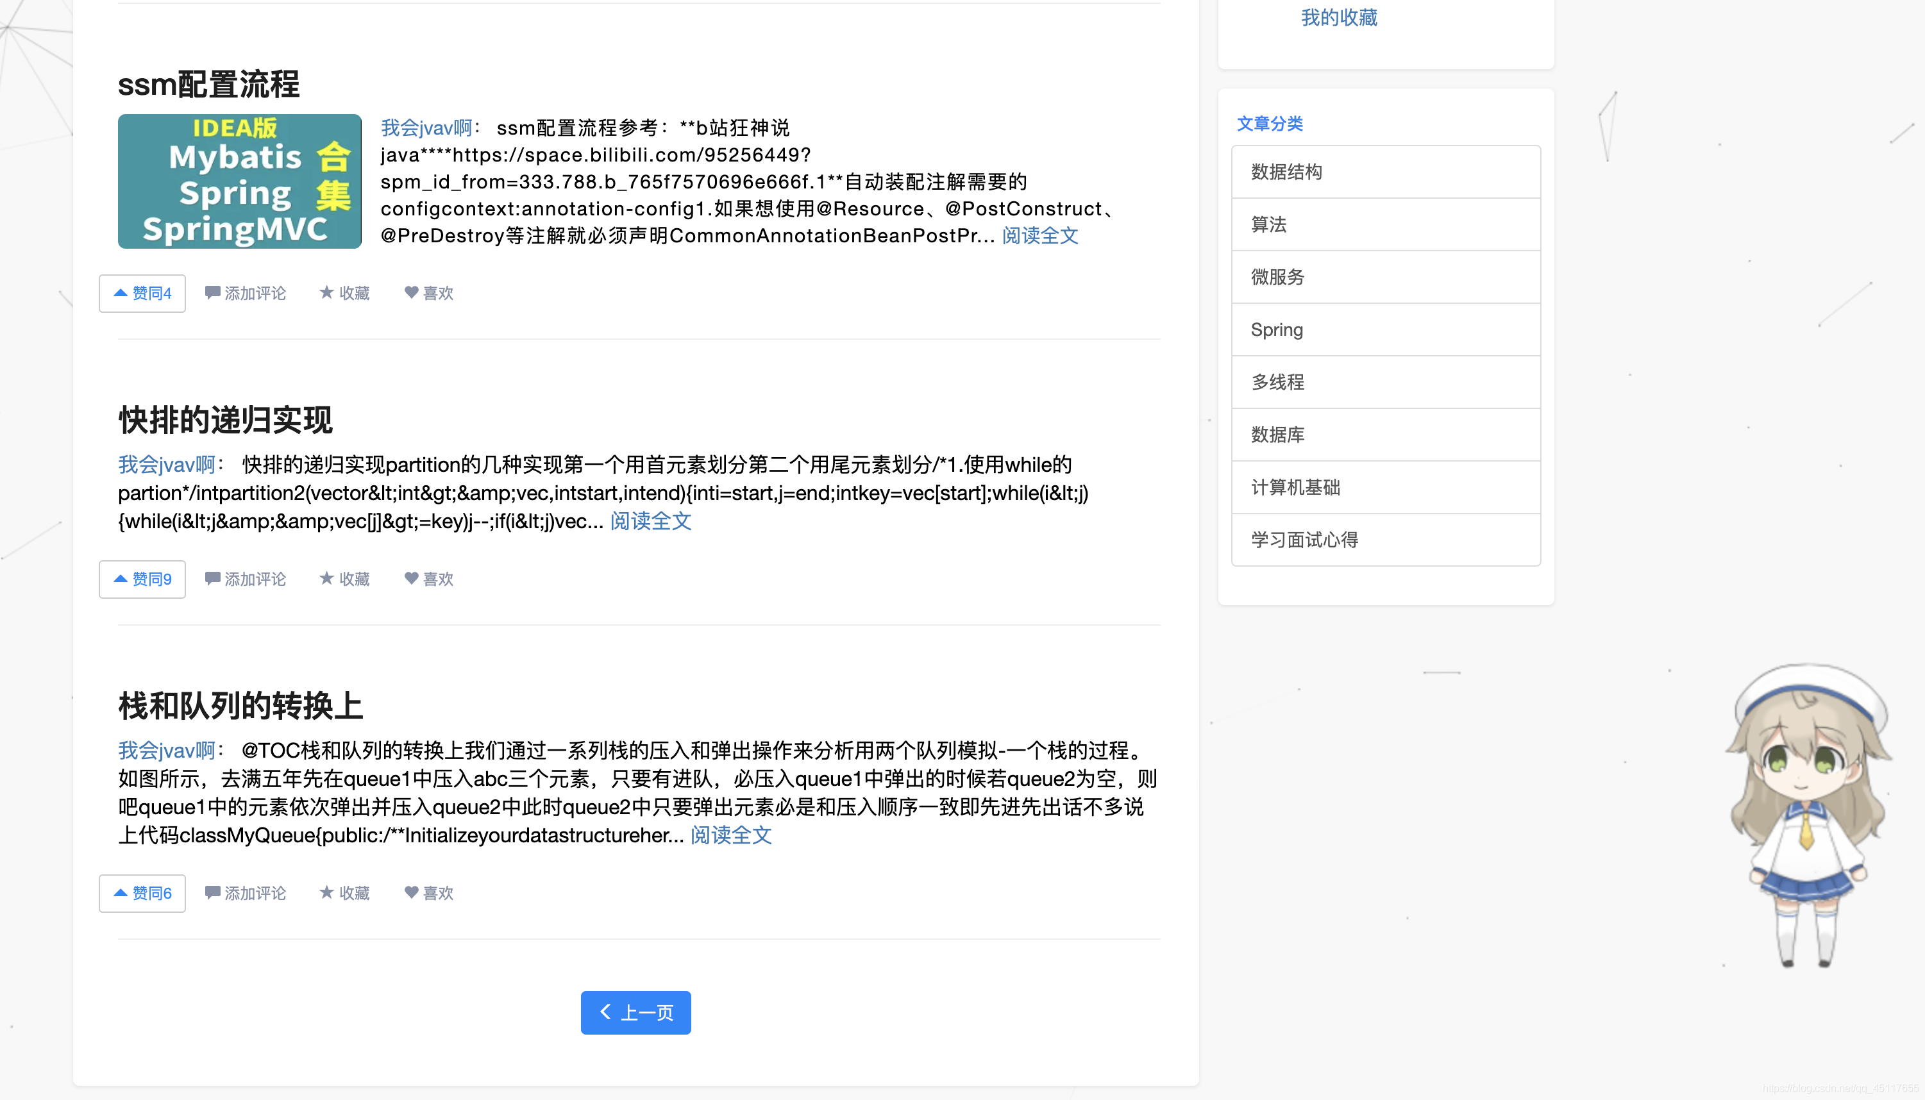
Task: Click the heart to like ssm配置流程
Action: [x=428, y=293]
